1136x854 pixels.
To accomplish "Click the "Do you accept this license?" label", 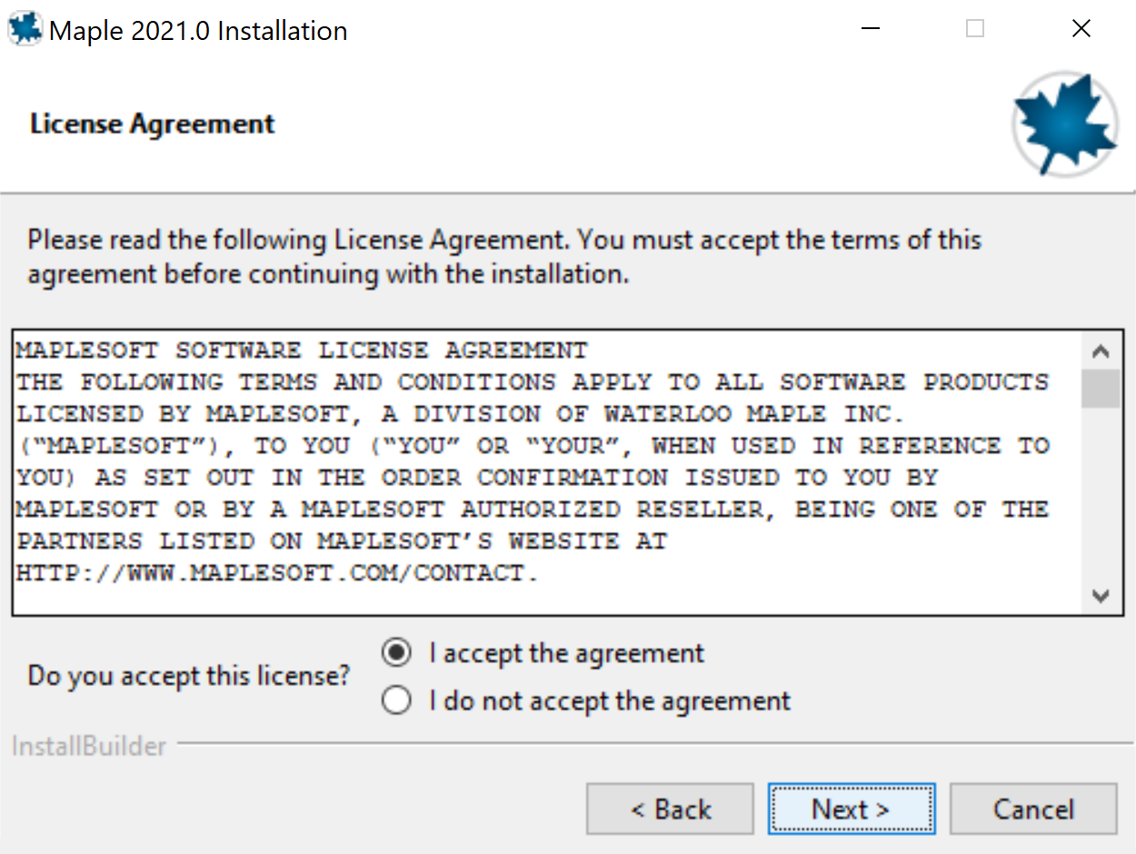I will pos(189,676).
